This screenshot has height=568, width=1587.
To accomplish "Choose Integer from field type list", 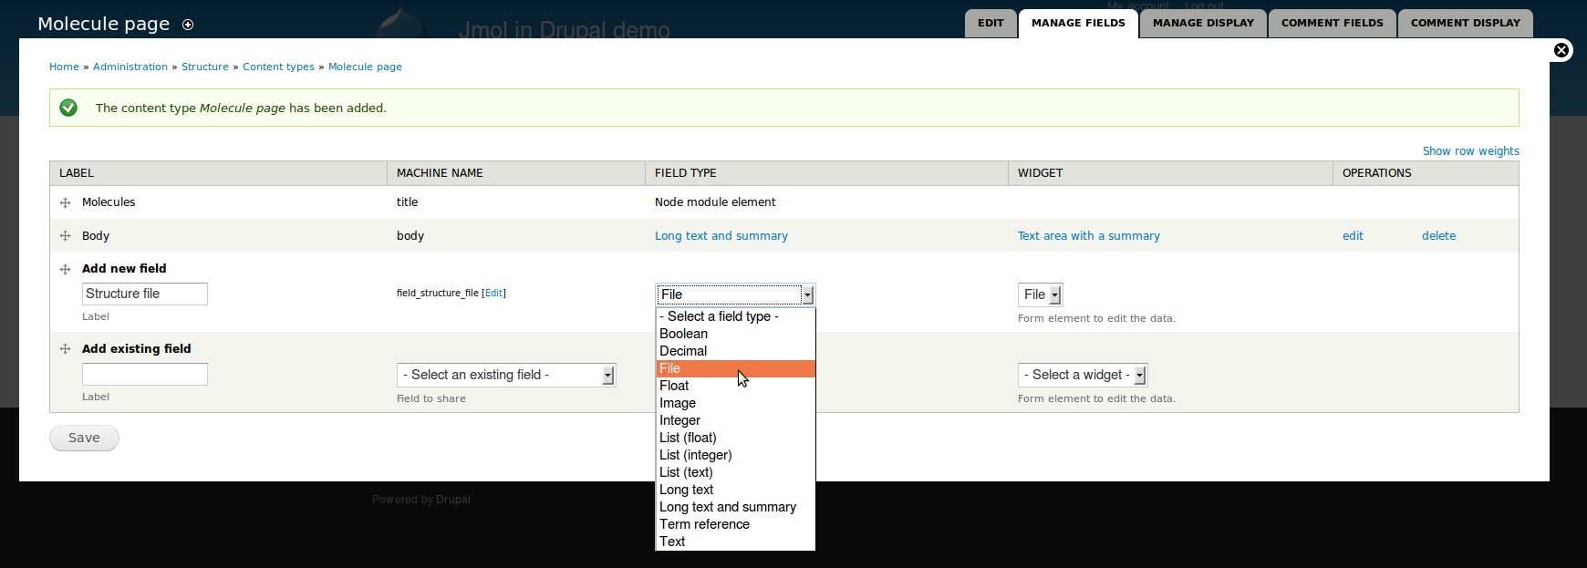I will (x=735, y=420).
